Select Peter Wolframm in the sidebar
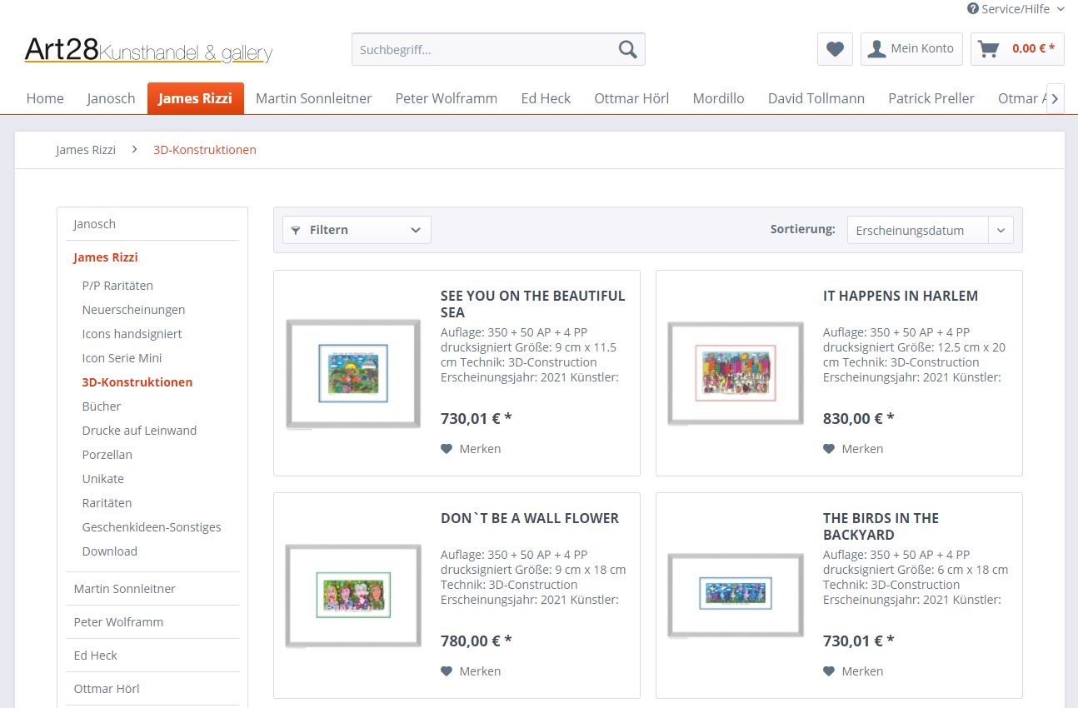 tap(152, 622)
